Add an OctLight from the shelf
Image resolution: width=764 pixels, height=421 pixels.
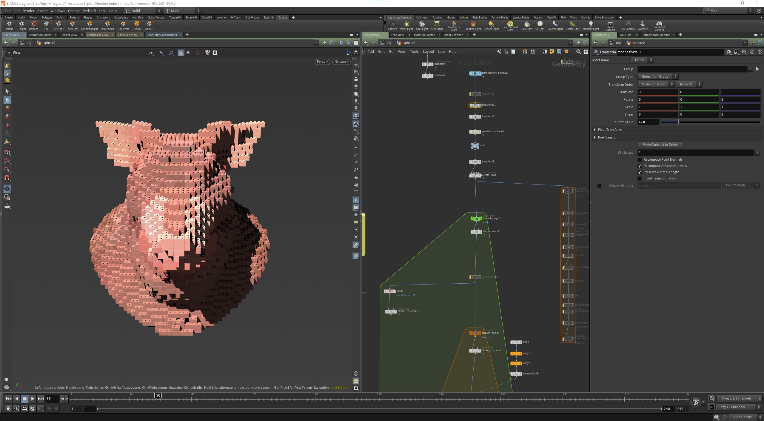(x=58, y=25)
